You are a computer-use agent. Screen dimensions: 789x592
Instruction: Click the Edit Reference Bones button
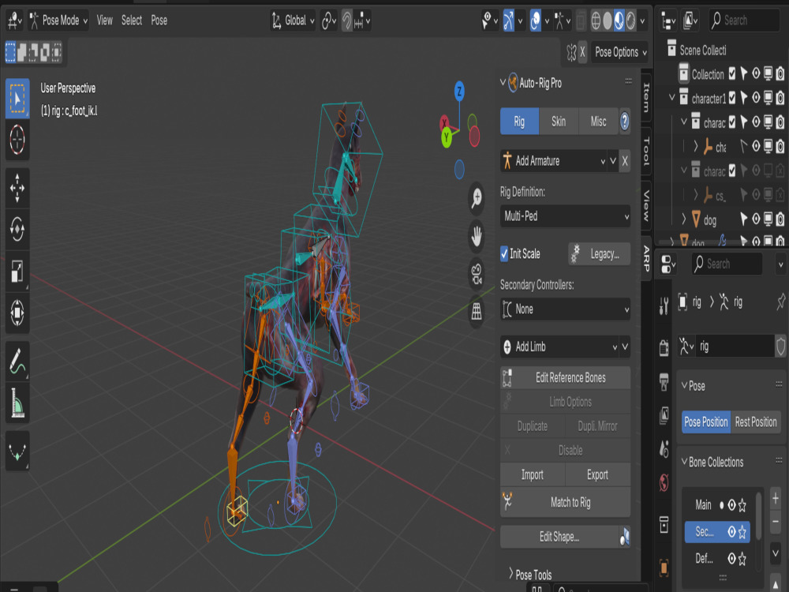point(565,377)
